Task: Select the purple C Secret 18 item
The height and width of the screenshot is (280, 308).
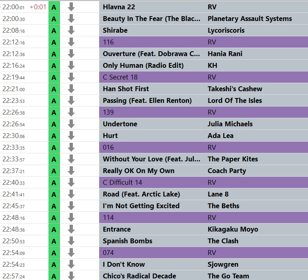Action: (204, 77)
